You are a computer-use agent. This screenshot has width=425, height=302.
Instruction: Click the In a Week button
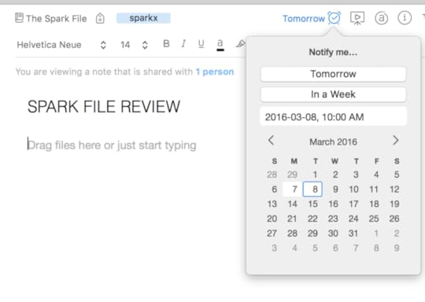(333, 94)
